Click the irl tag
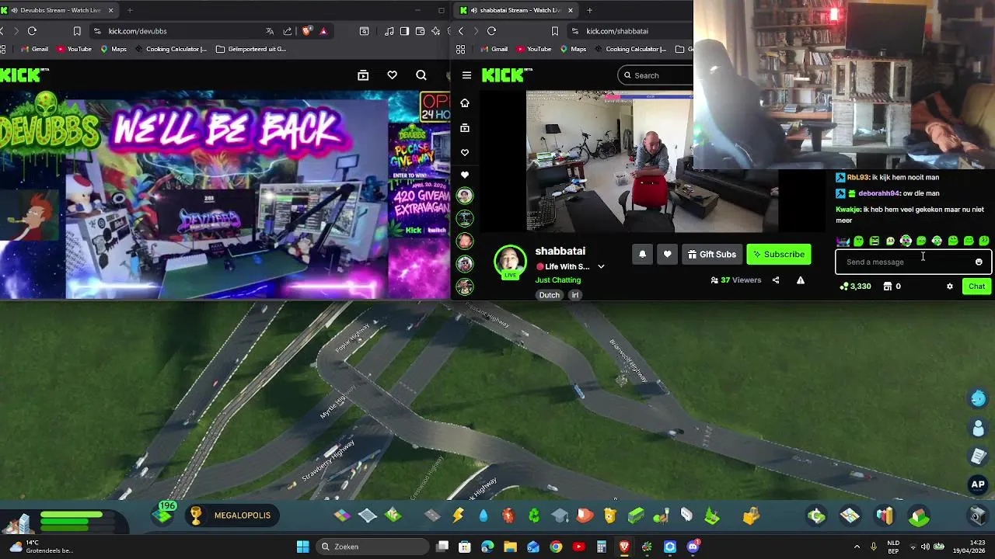995x559 pixels. (x=575, y=295)
